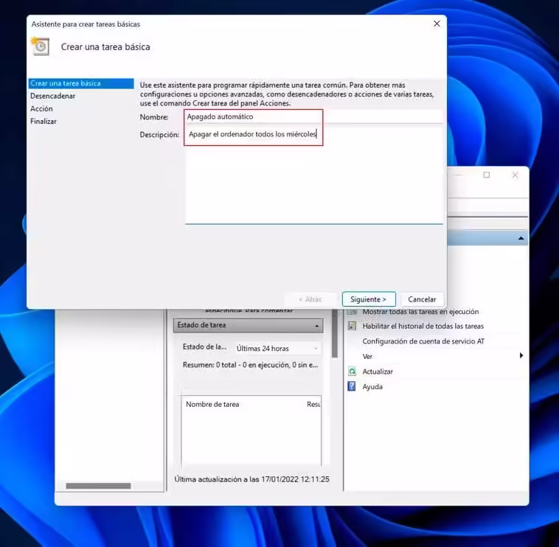
Task: Select the Desencadenar wizard step
Action: (53, 96)
